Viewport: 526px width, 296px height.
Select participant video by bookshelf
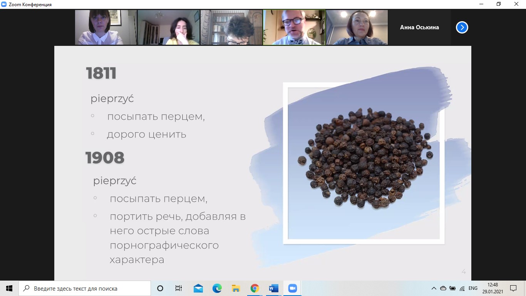(x=231, y=27)
